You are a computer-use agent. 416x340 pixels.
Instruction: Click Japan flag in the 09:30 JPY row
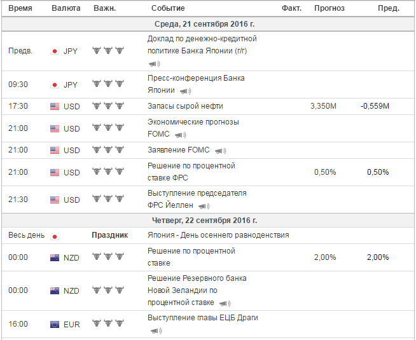pyautogui.click(x=55, y=85)
